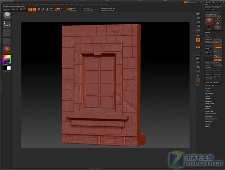Pick a color in the color picker square
Screen dimensions: 225x170
[7, 59]
